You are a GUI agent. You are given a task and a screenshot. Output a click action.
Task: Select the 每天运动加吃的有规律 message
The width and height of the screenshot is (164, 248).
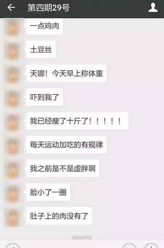(66, 144)
